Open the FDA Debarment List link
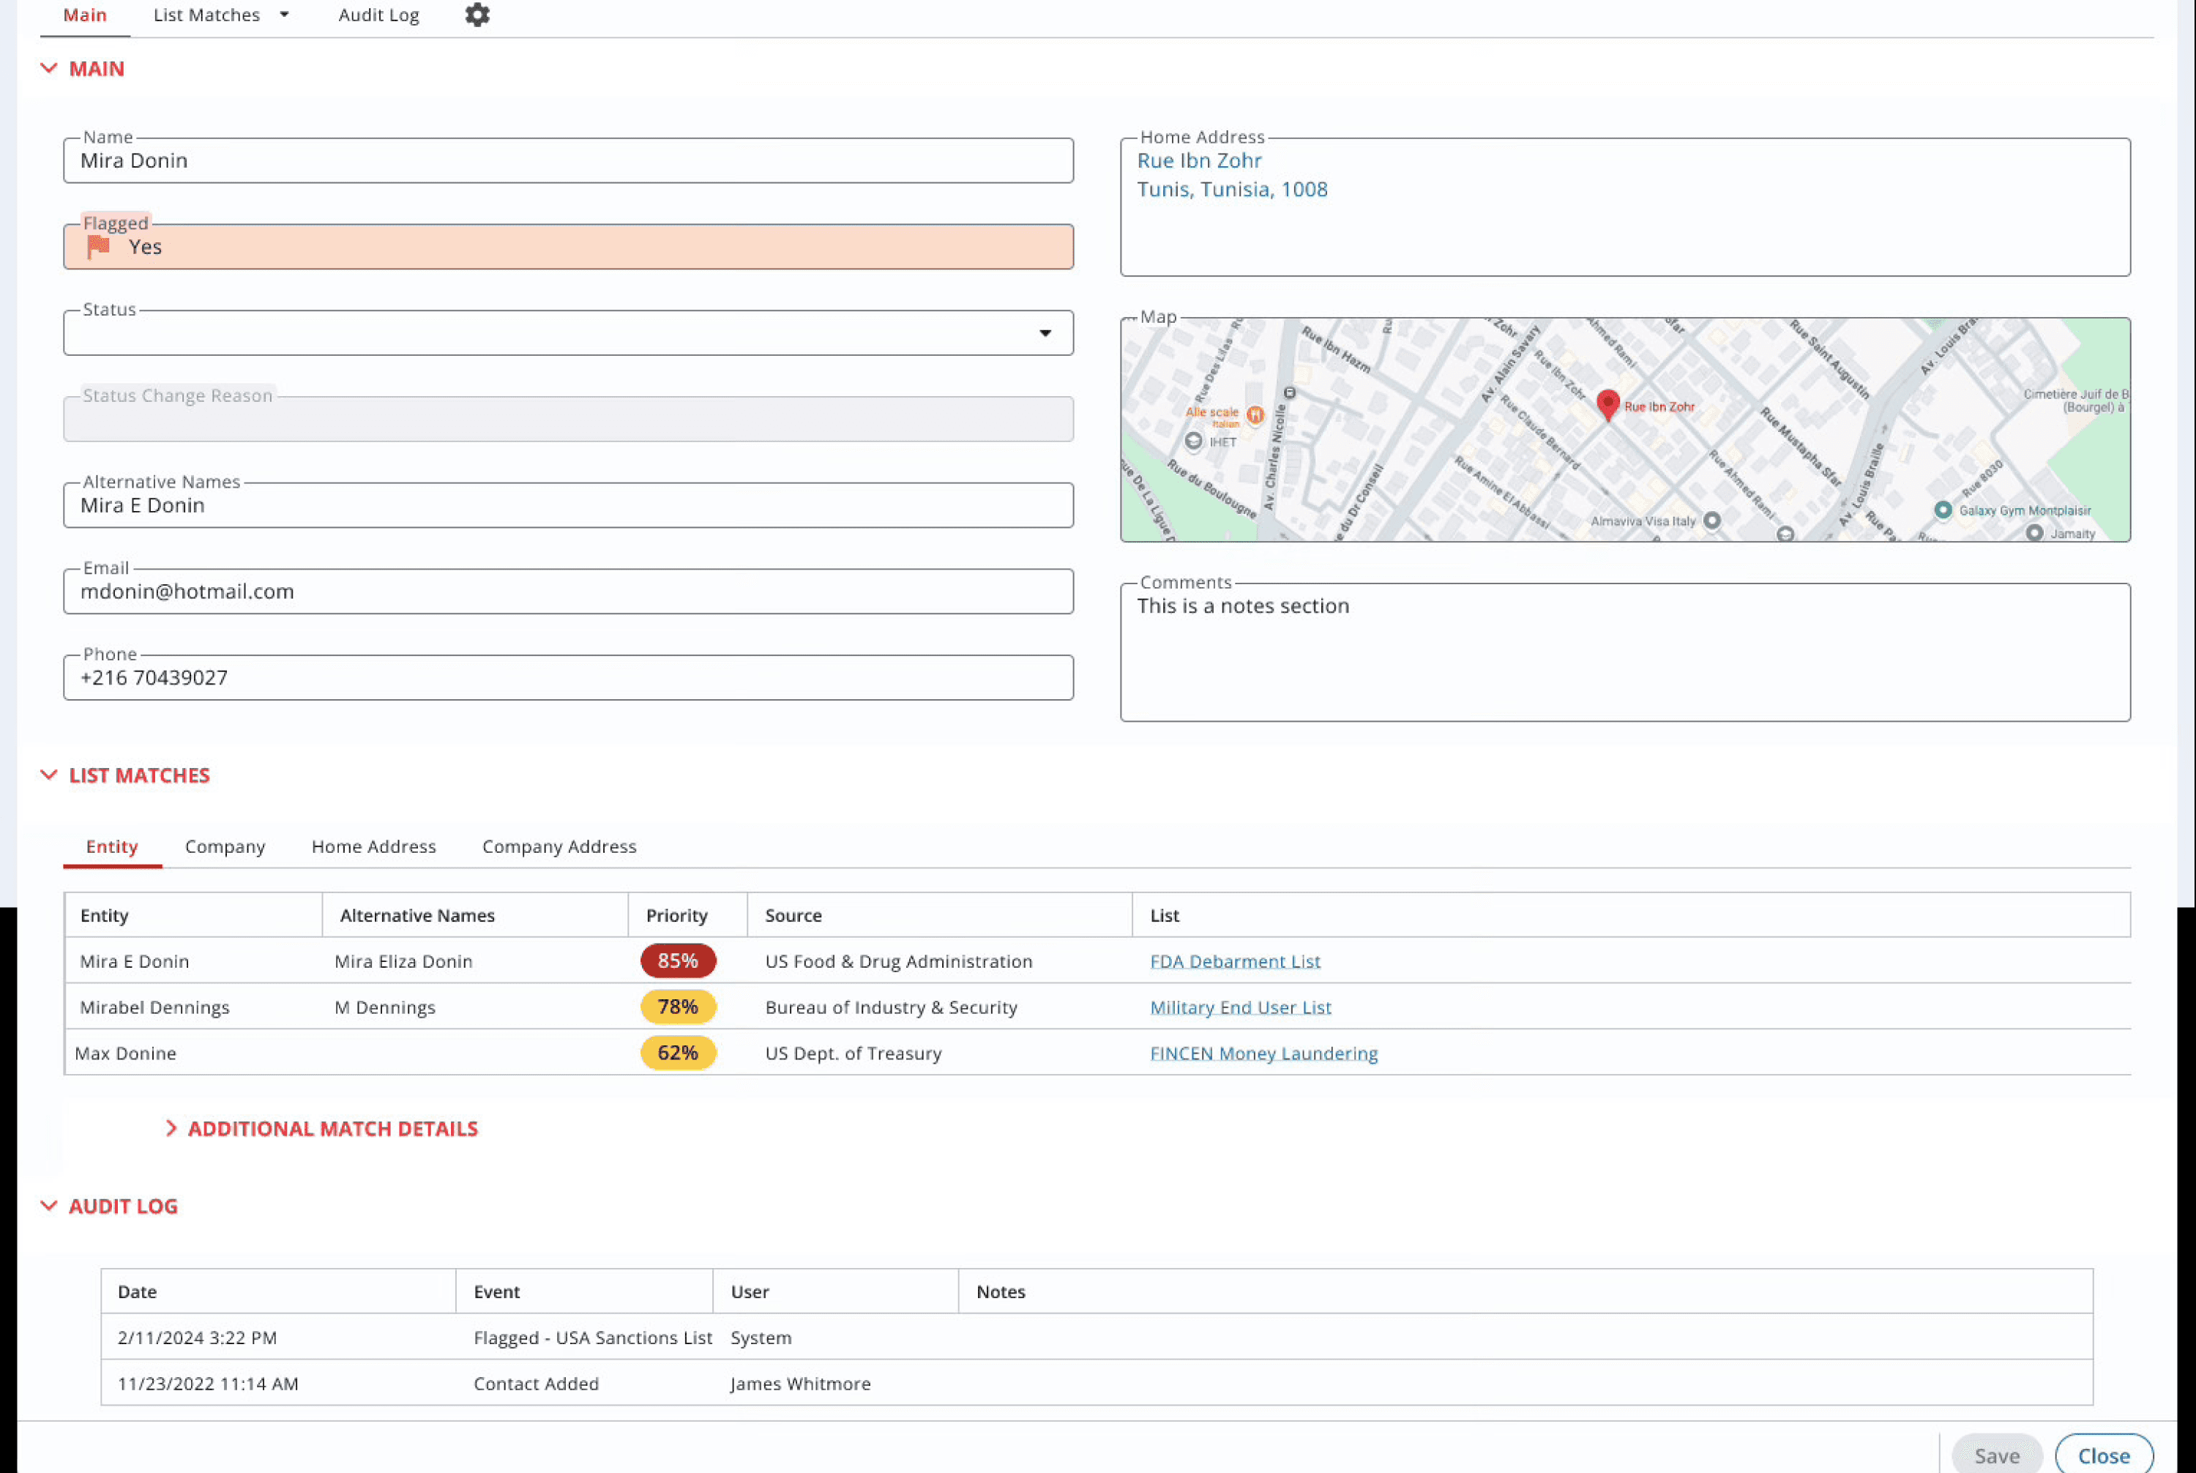2196x1473 pixels. click(1234, 961)
